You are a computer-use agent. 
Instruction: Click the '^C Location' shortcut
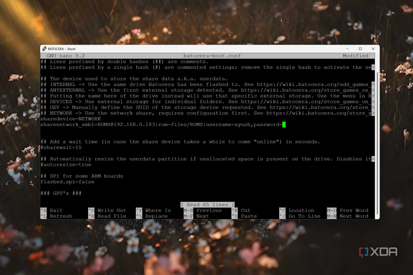coord(297,210)
